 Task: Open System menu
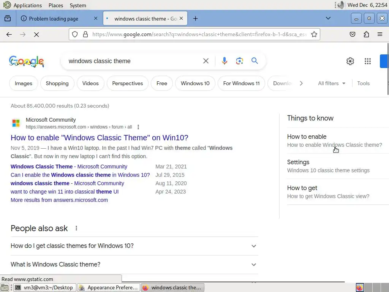78,5
